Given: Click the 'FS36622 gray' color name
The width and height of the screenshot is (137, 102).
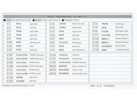Looking at the screenshot, I should (x=34, y=70).
